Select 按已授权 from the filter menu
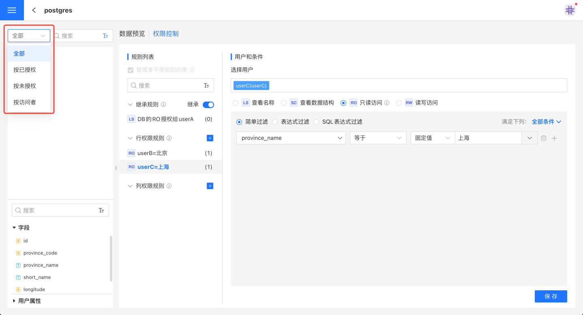The width and height of the screenshot is (583, 315). tap(25, 70)
